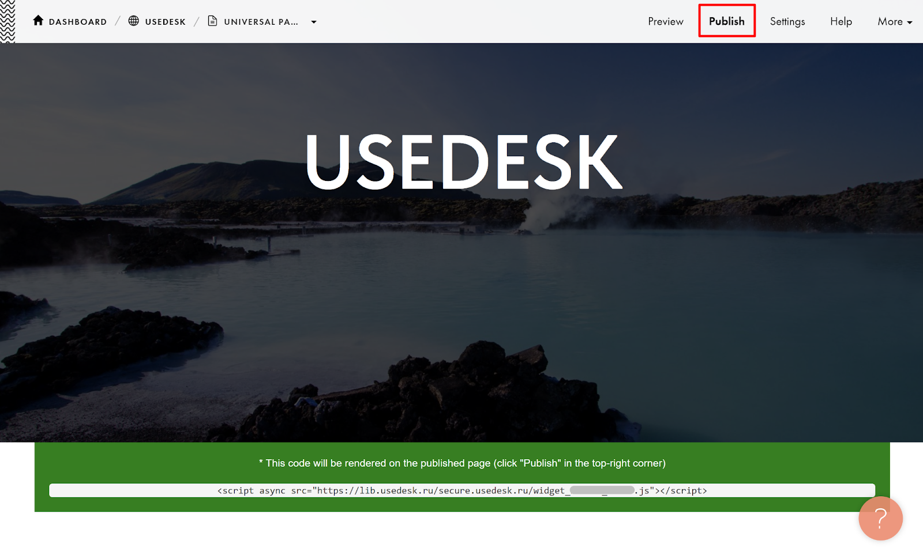Open the question mark help bubble
The image size is (923, 548).
[880, 518]
